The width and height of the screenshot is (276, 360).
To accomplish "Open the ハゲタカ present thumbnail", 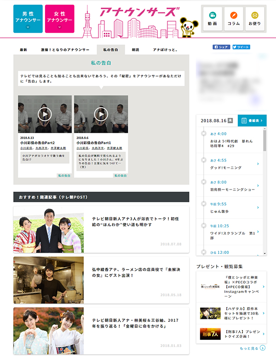I will 208,313.
